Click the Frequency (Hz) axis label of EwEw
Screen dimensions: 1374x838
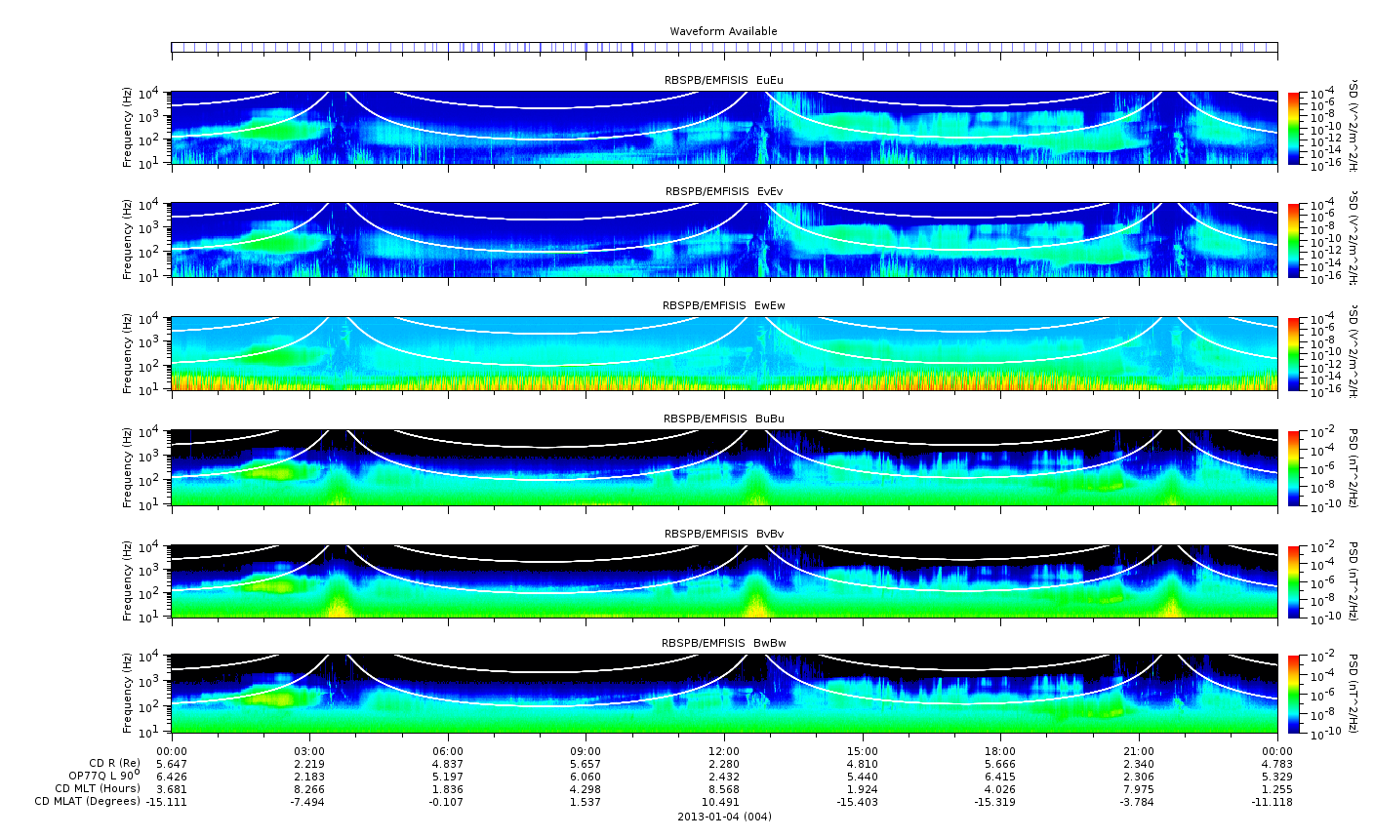[127, 354]
